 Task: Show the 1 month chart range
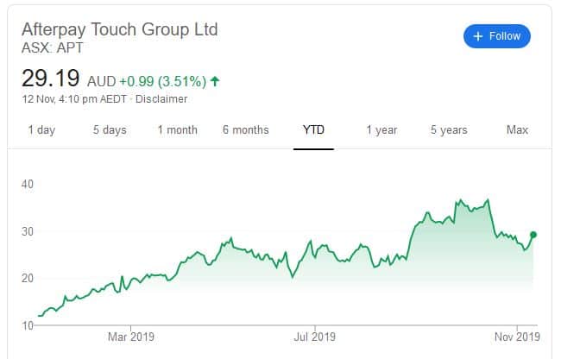point(177,130)
